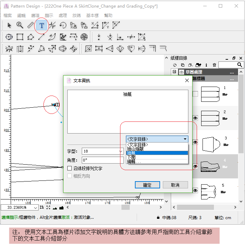Select the arrow pointer tool
This screenshot has width=246, height=245.
9,25
